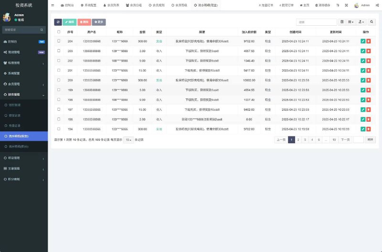This screenshot has height=252, width=382.
Task: Click the sidebar Admin profile avatar
Action: coord(7,17)
